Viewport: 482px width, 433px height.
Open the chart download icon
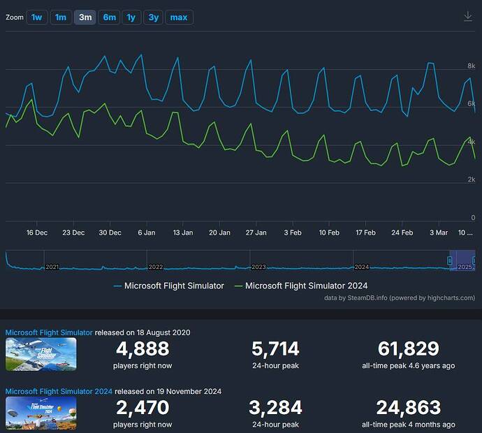468,16
